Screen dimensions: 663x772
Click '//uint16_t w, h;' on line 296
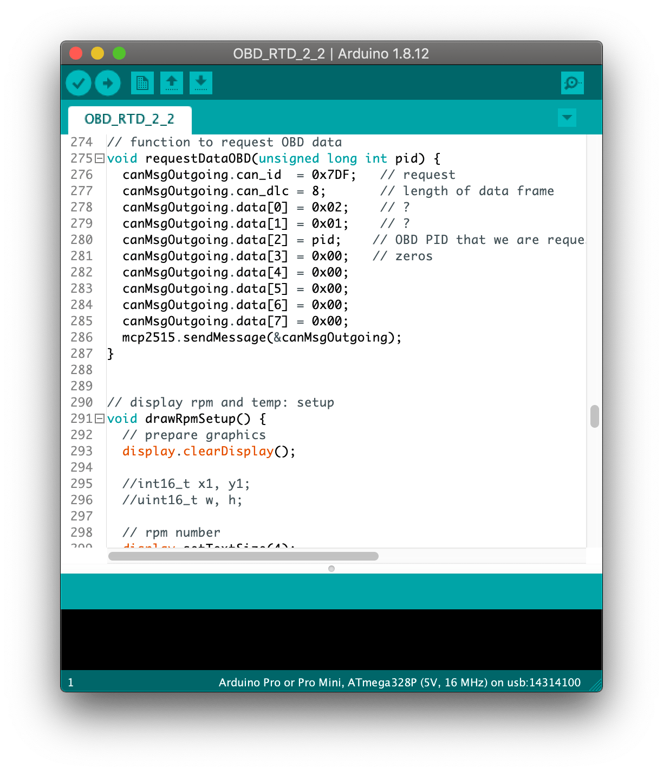pos(183,500)
